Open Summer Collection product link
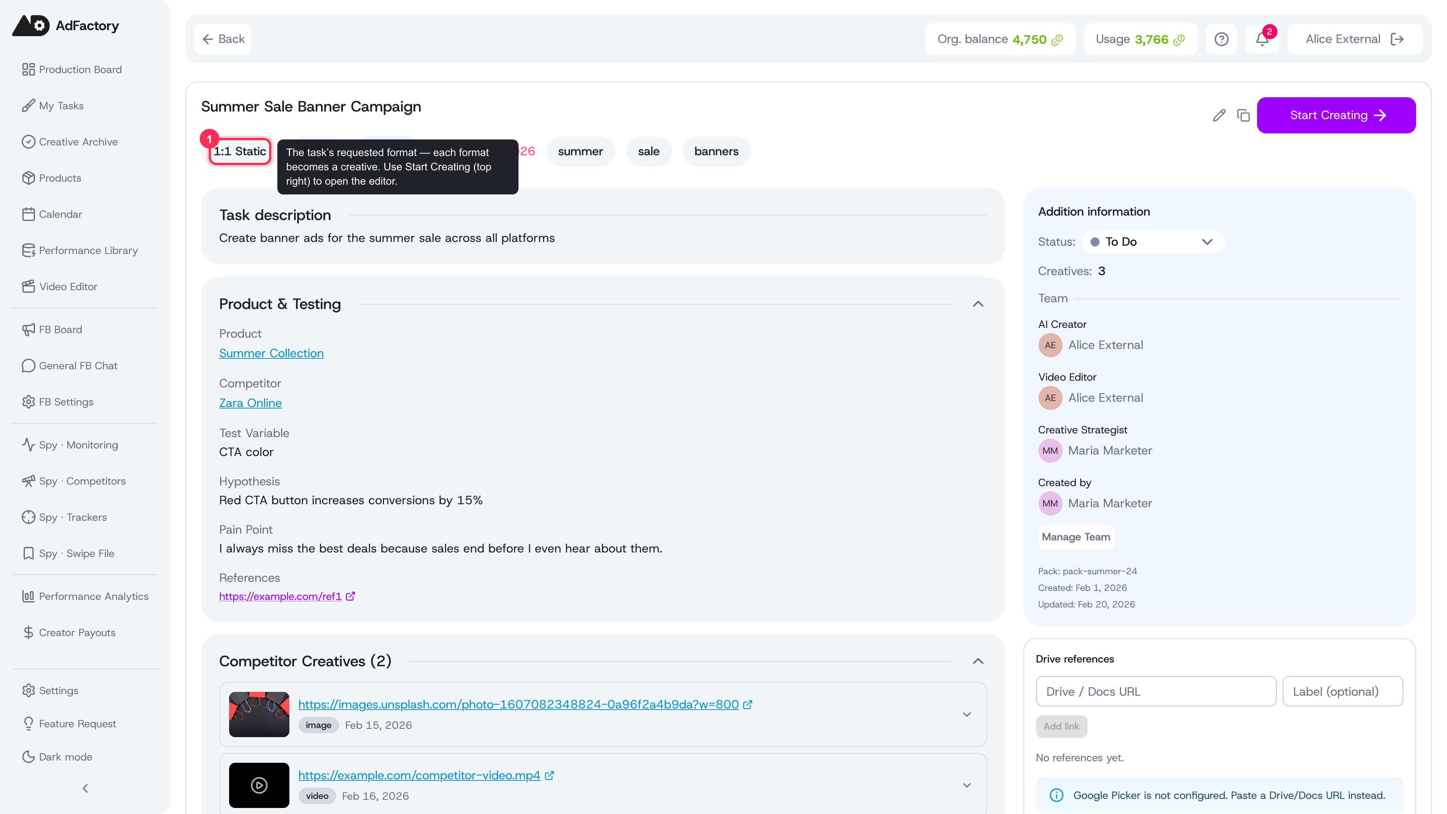Viewport: 1447px width, 814px height. pos(271,353)
